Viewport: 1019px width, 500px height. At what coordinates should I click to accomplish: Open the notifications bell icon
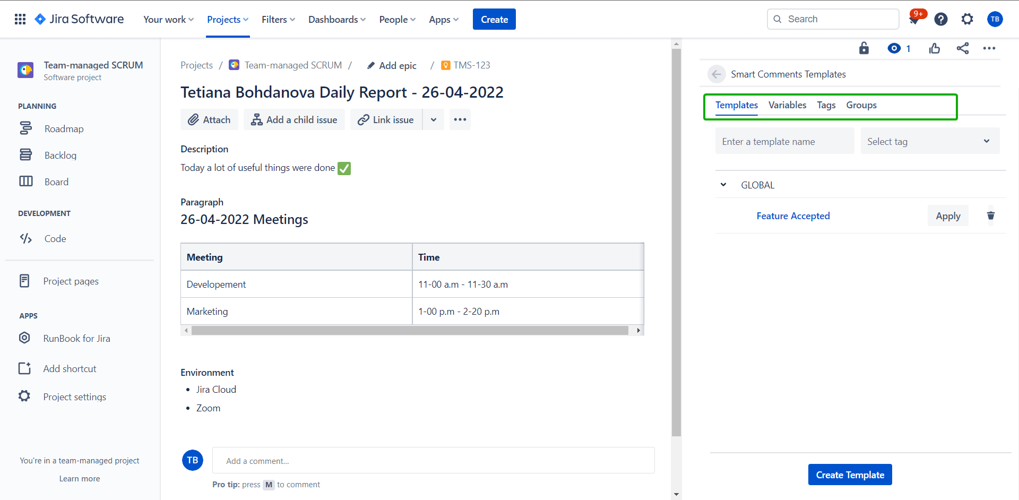pyautogui.click(x=914, y=20)
